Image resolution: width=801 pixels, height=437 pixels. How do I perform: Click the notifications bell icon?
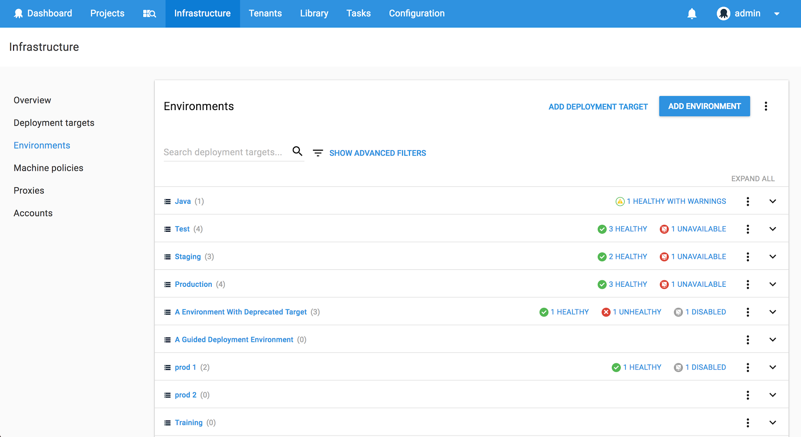[692, 14]
